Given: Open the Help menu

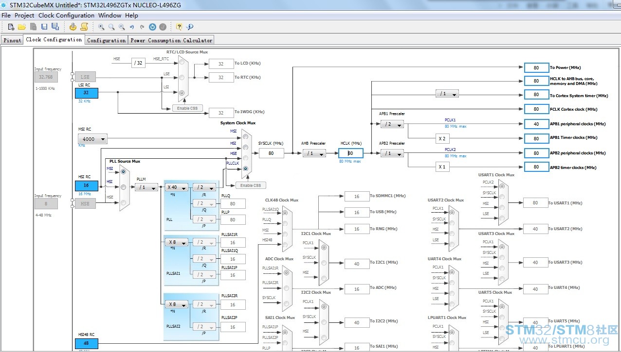Looking at the screenshot, I should 131,16.
